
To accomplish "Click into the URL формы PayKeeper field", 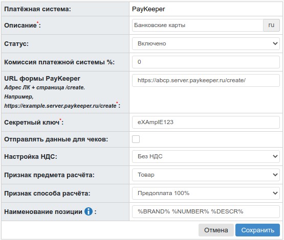I will coord(206,80).
